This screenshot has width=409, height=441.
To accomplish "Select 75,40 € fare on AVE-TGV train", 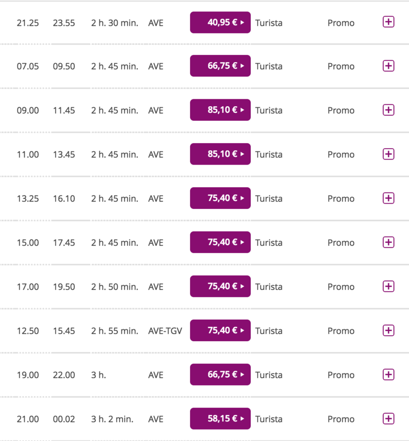I will click(220, 330).
